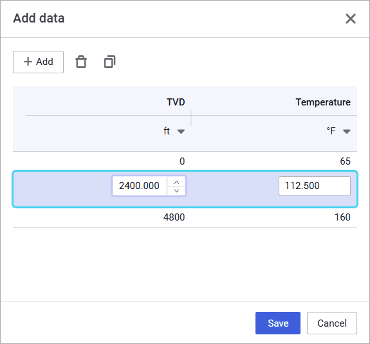Screen dimensions: 370x344
Task: Select the TVD cell showing 0
Action: 182,161
